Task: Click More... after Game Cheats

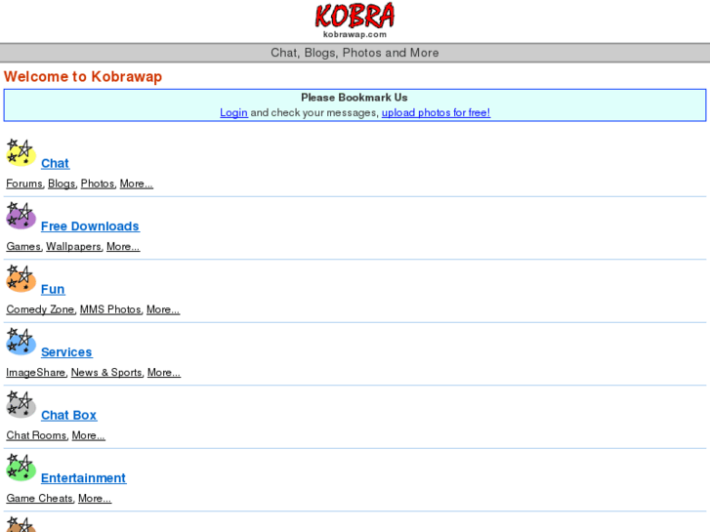Action: pos(95,499)
